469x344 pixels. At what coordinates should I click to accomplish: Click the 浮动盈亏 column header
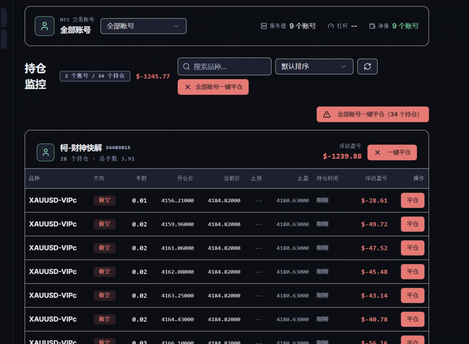376,178
